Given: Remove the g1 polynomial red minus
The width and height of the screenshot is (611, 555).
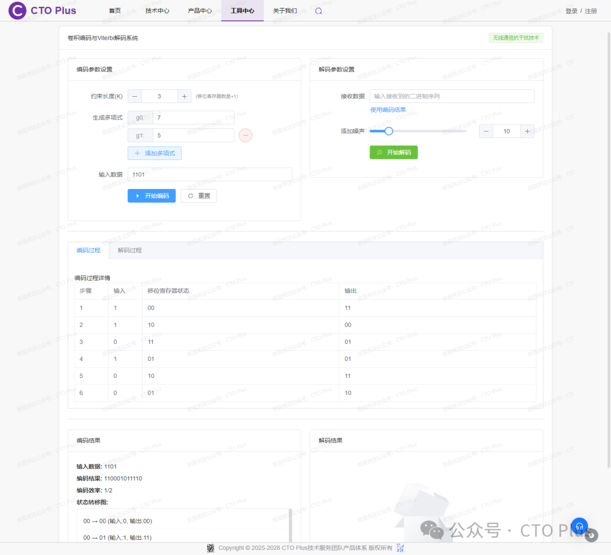Looking at the screenshot, I should coord(245,135).
